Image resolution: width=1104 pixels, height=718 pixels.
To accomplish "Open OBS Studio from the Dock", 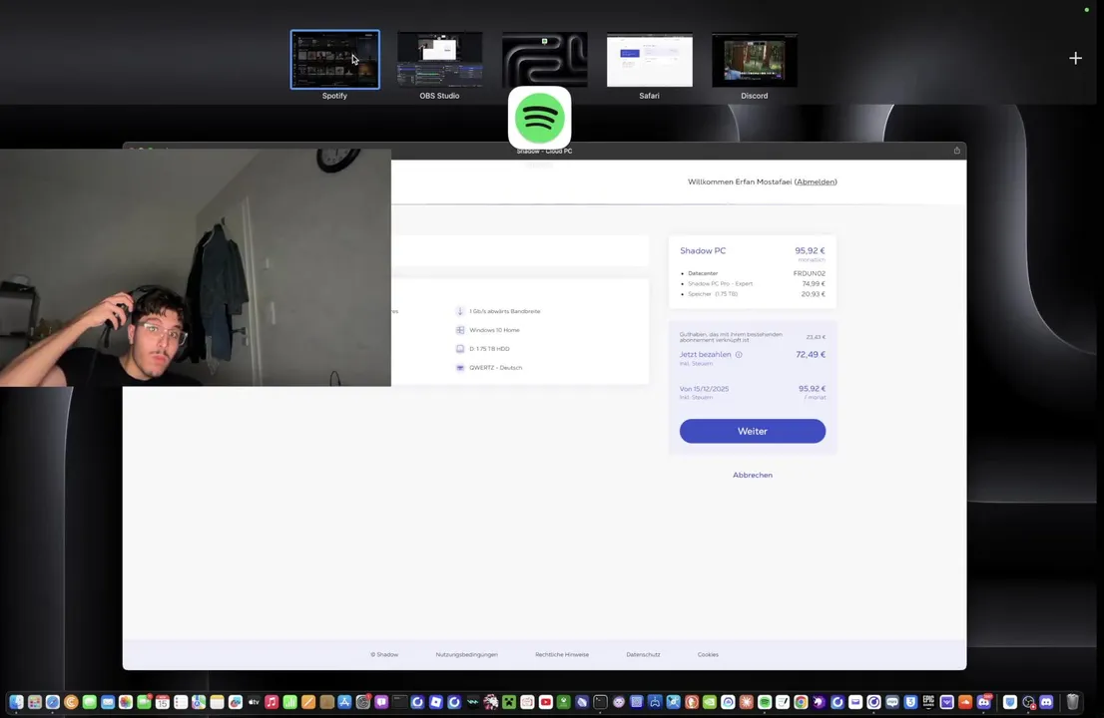I will (x=1028, y=702).
